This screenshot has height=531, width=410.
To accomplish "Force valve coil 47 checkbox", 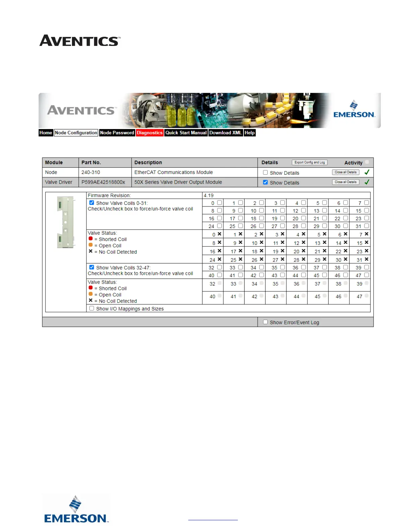I will 366,275.
